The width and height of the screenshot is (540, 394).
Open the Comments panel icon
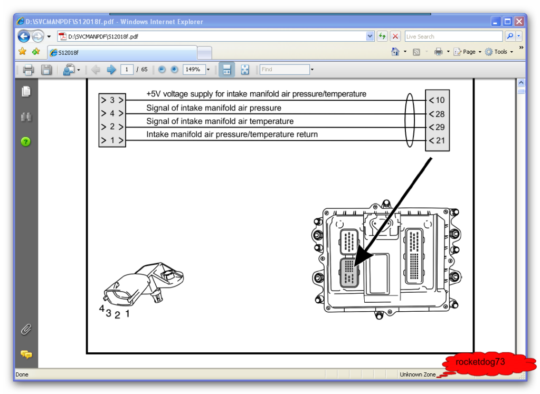point(25,354)
